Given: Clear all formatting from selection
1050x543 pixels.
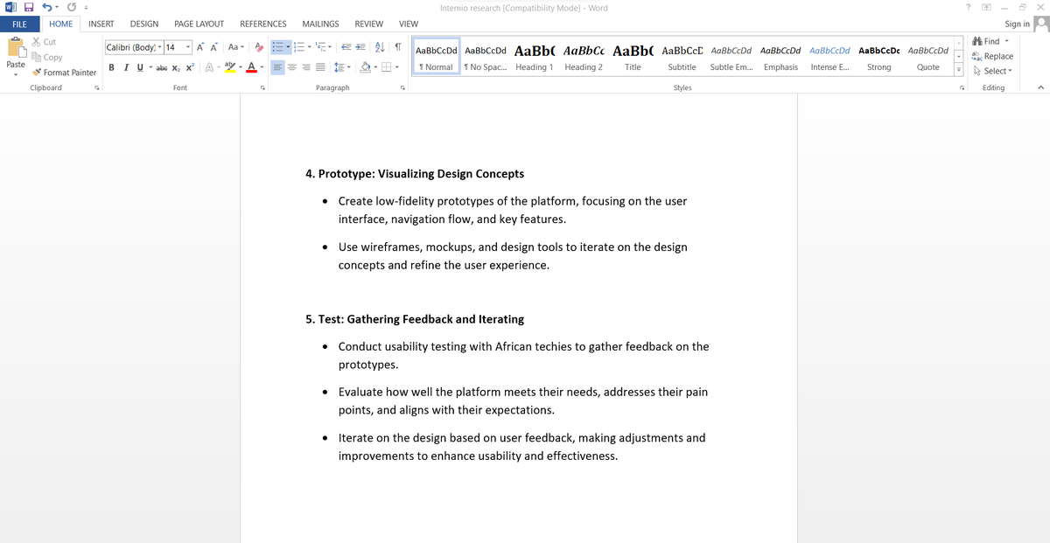Looking at the screenshot, I should (259, 47).
